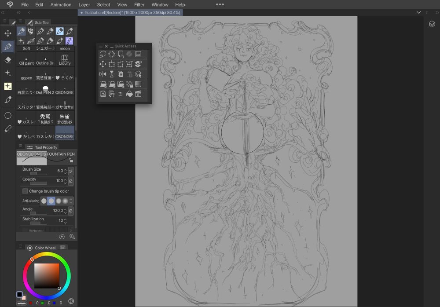Click the dashed circle deselect icon in Quick Access

click(x=112, y=54)
